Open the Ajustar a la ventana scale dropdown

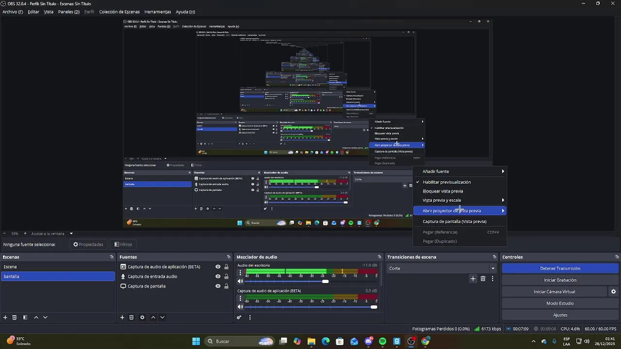pyautogui.click(x=53, y=234)
